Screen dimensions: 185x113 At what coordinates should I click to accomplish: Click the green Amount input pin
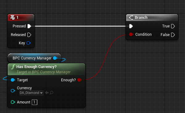pos(13,102)
